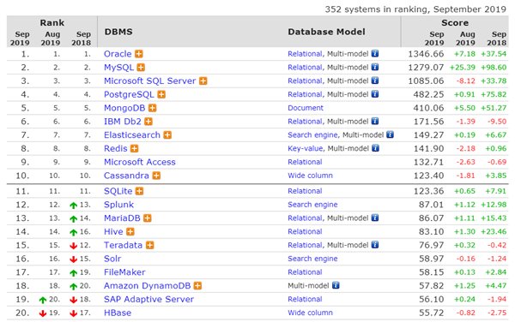Click the info icon in Elasticsearch's Multi-model entry

(390, 134)
